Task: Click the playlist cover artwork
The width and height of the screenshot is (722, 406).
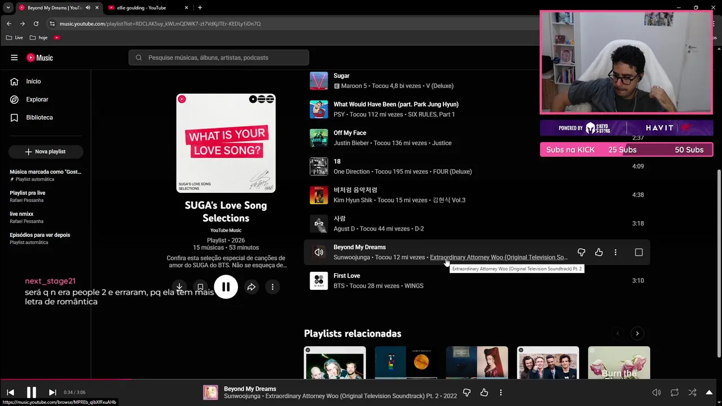Action: point(226,143)
